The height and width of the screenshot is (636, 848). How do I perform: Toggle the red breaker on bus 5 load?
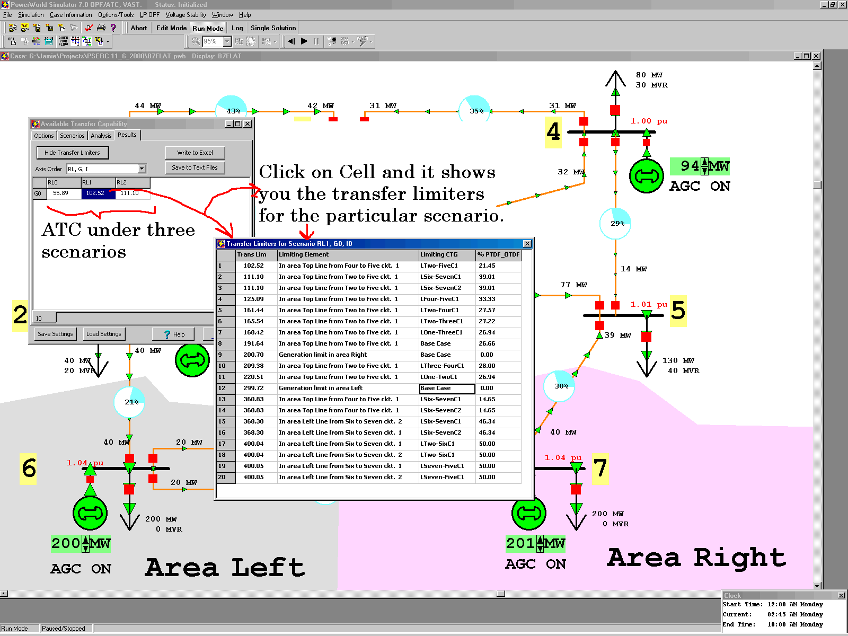646,336
